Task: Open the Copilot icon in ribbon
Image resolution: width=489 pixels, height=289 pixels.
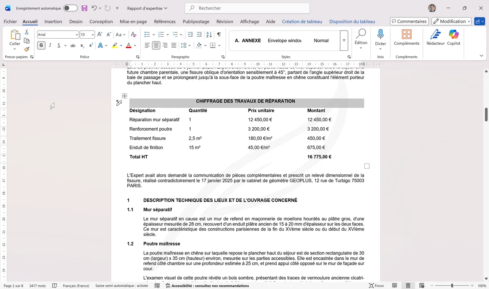Action: tap(454, 37)
